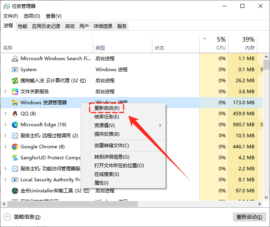Open the 文件(F) menu
Screen dimensions: 270x227
coord(11,16)
